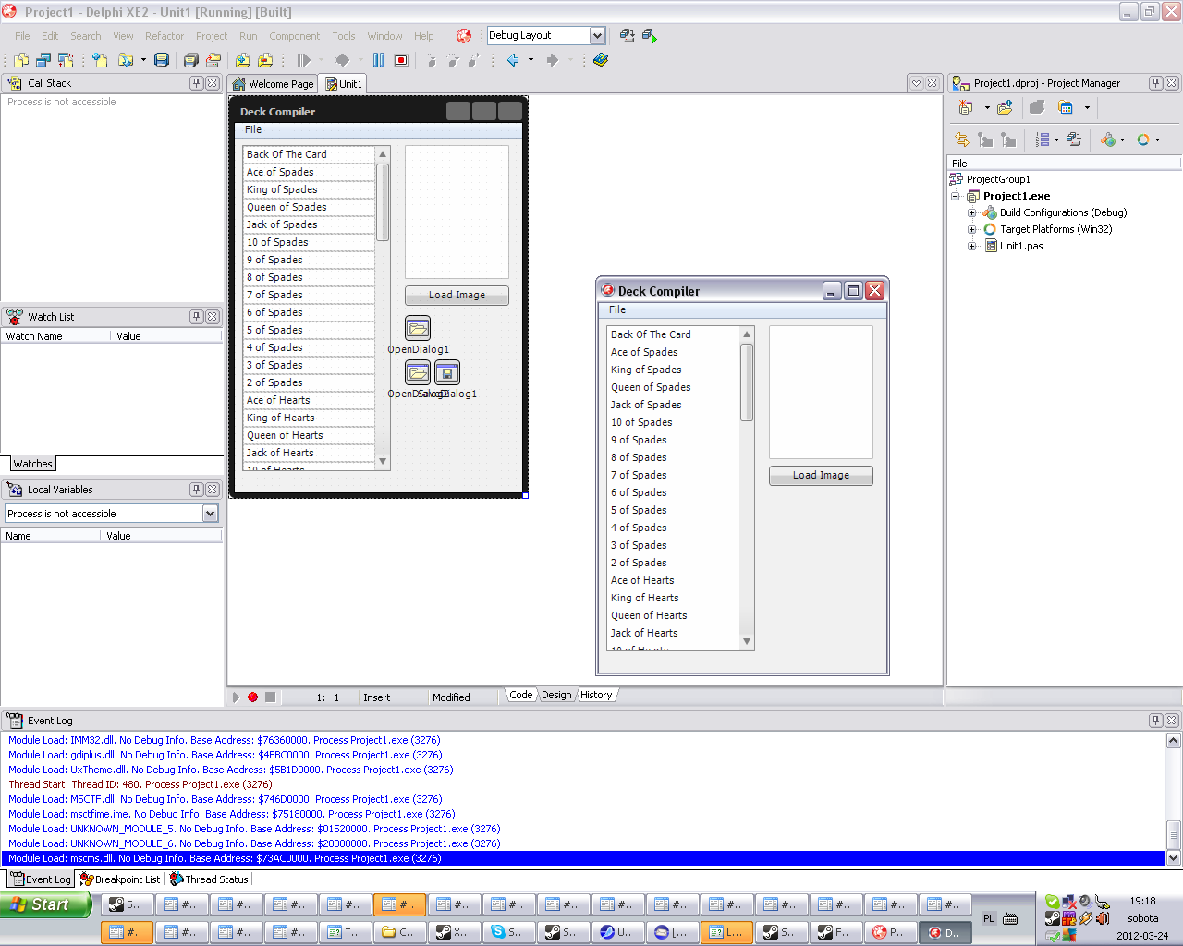The image size is (1183, 946).
Task: Click the Save All toolbar icon
Action: [x=190, y=60]
